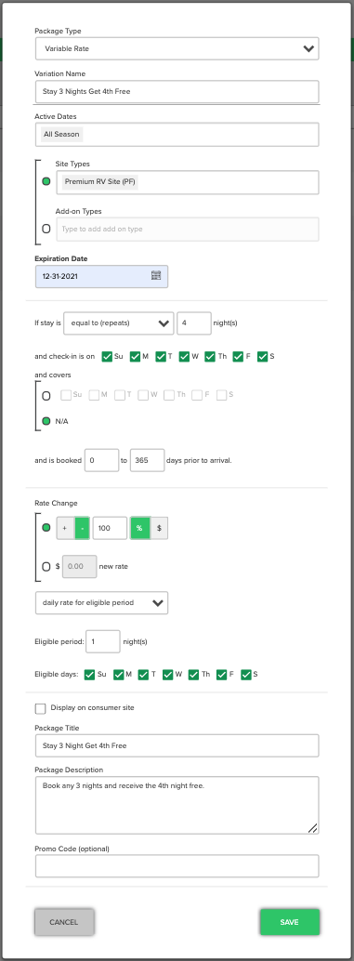Expand the 'equal to (repeats)' dropdown
The image size is (354, 961).
click(118, 323)
